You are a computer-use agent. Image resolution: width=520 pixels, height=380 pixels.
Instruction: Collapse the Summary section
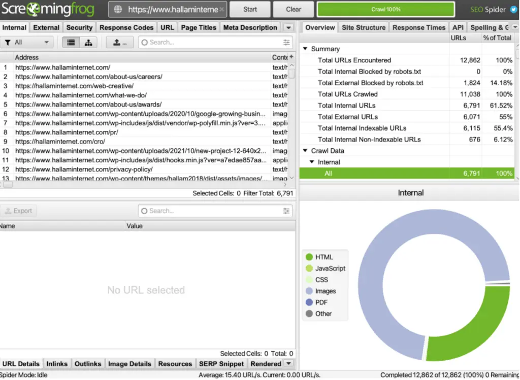click(305, 49)
